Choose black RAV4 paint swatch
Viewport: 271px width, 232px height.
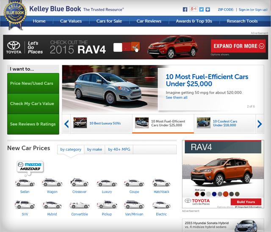(x=202, y=194)
